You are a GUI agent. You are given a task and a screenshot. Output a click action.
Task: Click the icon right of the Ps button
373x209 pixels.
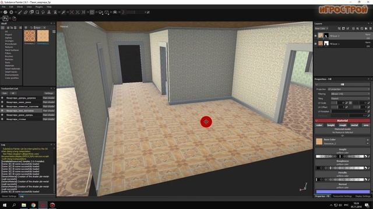(14, 18)
